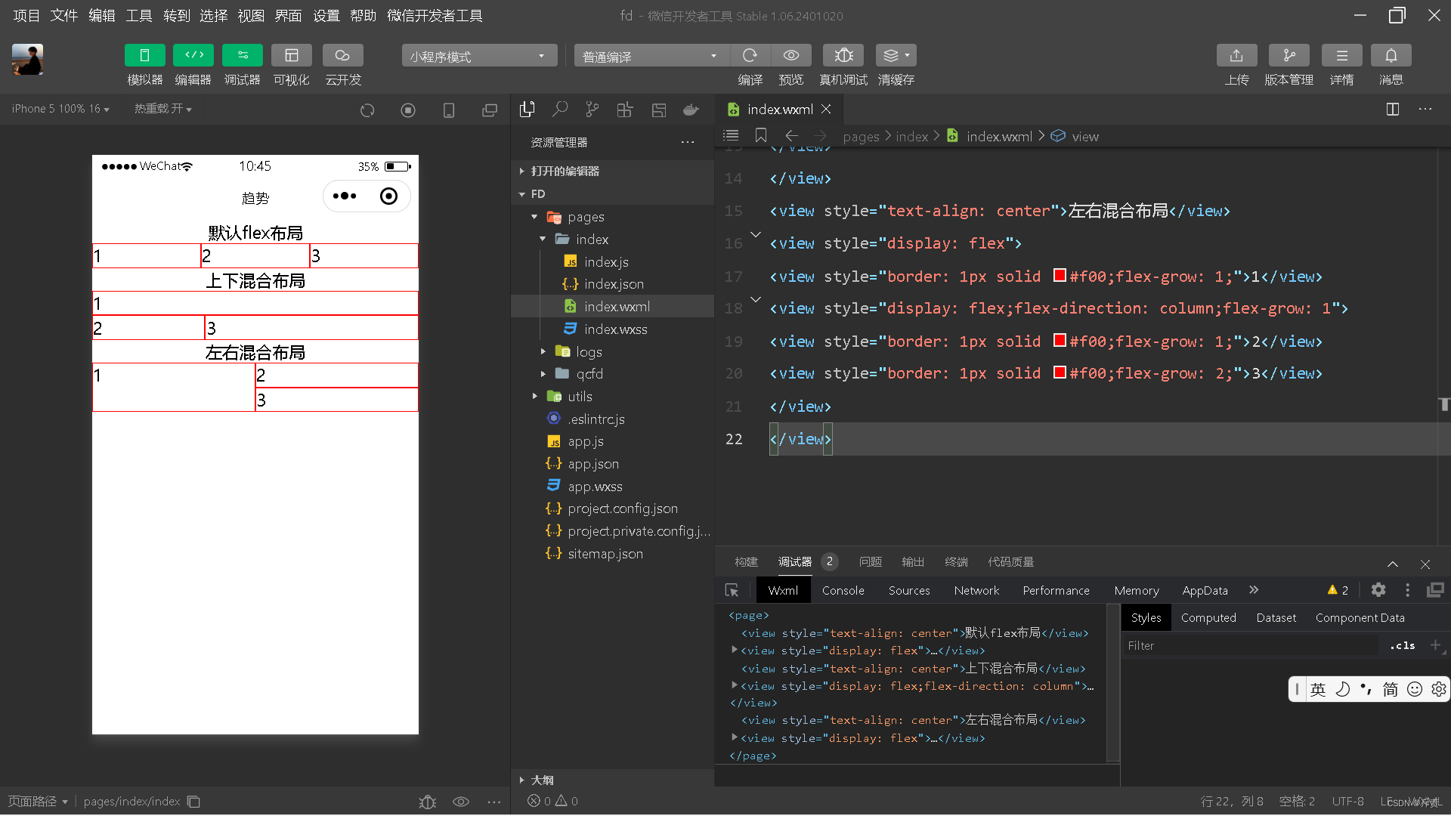
Task: Navigate back with breadcrumb arrow
Action: pos(791,135)
